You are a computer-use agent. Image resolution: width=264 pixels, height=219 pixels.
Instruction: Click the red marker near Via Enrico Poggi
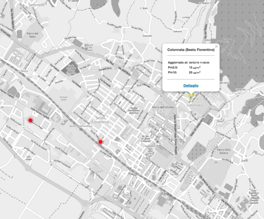coord(30,120)
